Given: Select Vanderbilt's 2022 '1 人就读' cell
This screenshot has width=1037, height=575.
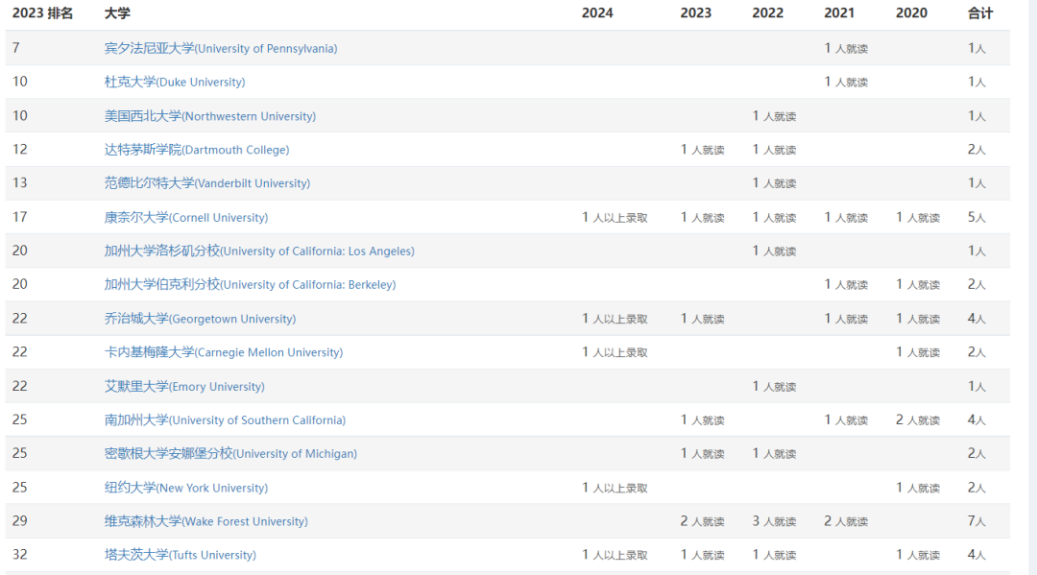Looking at the screenshot, I should 775,183.
